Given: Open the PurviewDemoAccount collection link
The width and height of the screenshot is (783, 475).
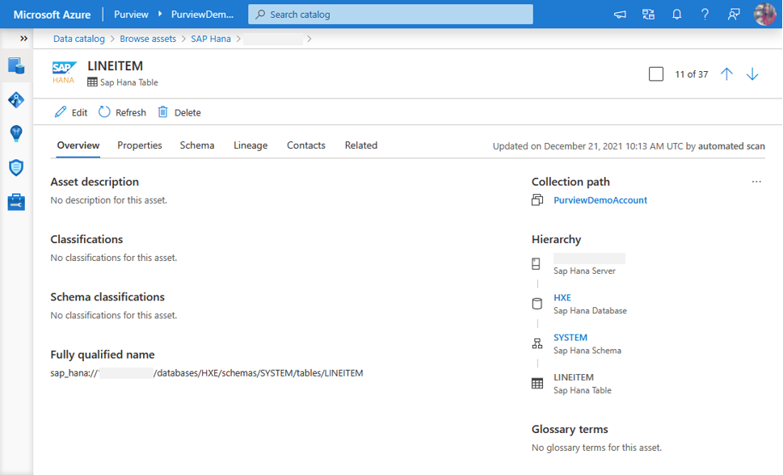Looking at the screenshot, I should pyautogui.click(x=600, y=200).
